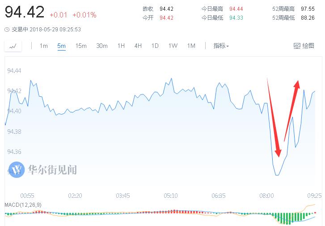This screenshot has width=325, height=226.
Task: Switch to the 1m interval
Action: pos(43,46)
